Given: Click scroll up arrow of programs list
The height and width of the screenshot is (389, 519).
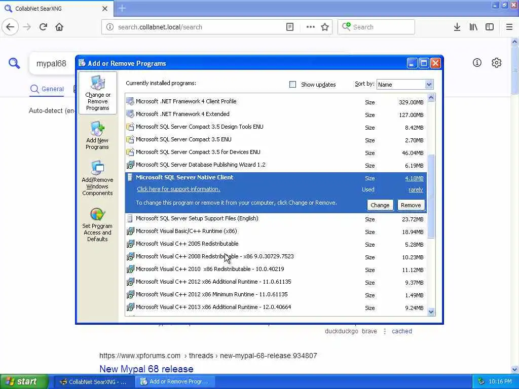Looking at the screenshot, I should point(431,98).
